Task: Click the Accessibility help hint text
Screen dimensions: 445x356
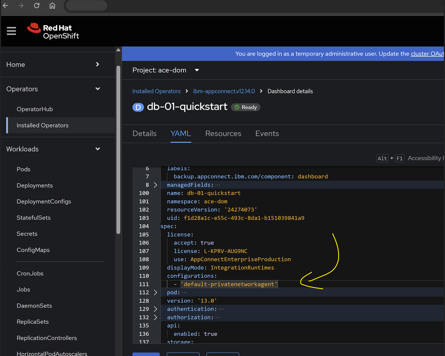Action: [426, 158]
